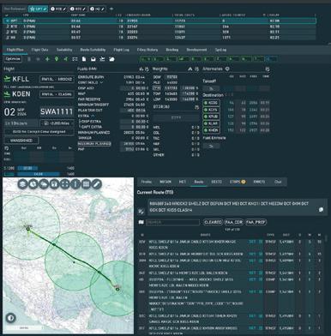Open the cost index selector under the date
This screenshot has height=336, width=331.
(x=21, y=123)
